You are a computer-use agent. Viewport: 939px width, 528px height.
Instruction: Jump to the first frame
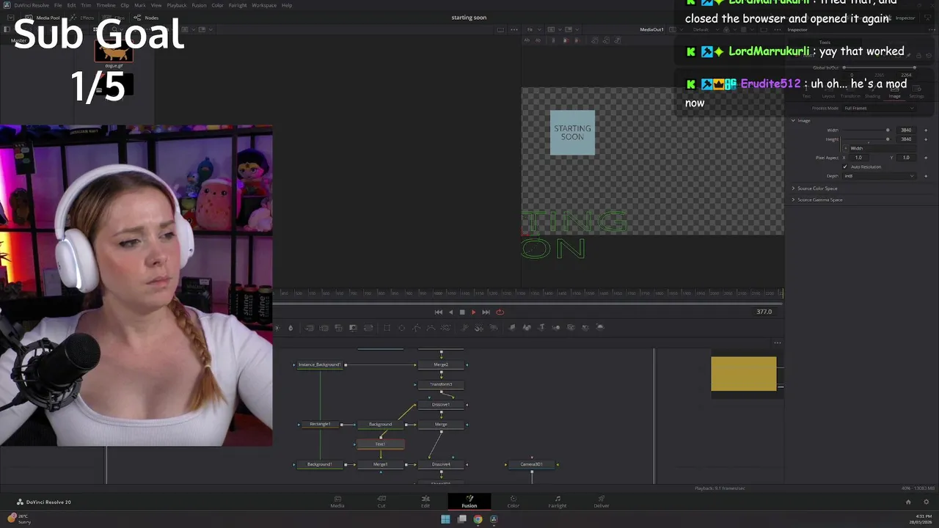click(x=439, y=312)
